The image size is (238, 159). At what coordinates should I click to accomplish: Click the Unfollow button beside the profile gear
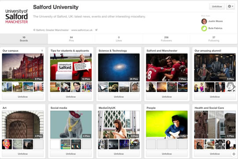217,7
